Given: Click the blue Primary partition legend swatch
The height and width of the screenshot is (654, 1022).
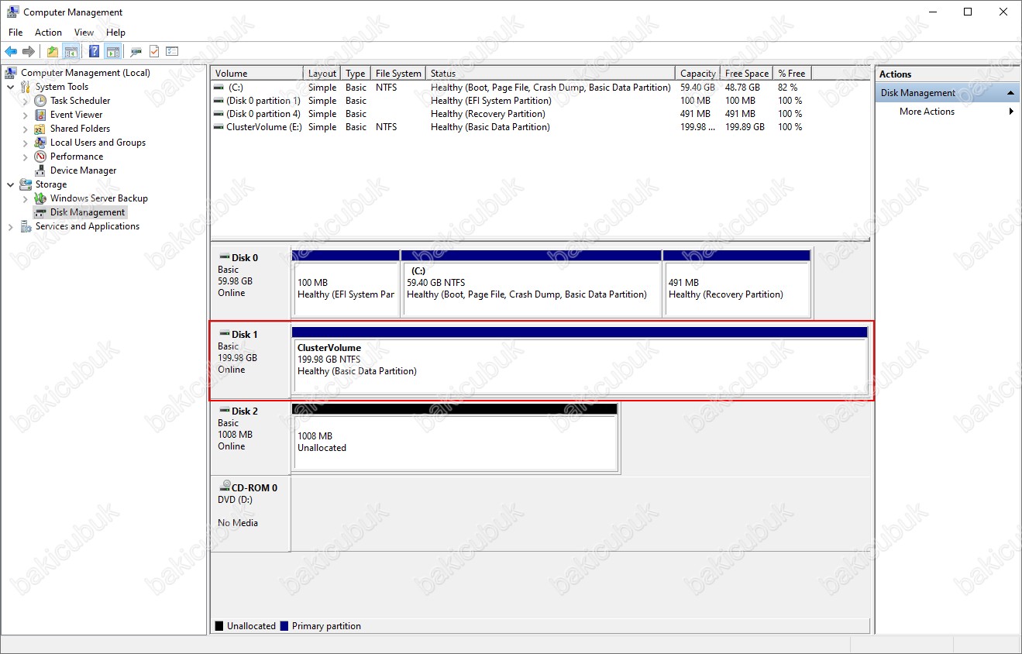Looking at the screenshot, I should click(x=284, y=626).
